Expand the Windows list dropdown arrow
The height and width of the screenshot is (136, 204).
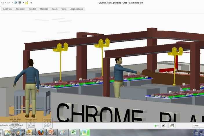coord(23,3)
